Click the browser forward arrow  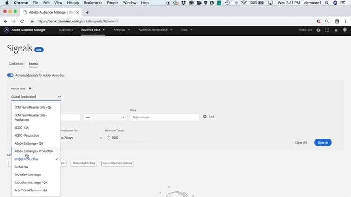pyautogui.click(x=14, y=21)
